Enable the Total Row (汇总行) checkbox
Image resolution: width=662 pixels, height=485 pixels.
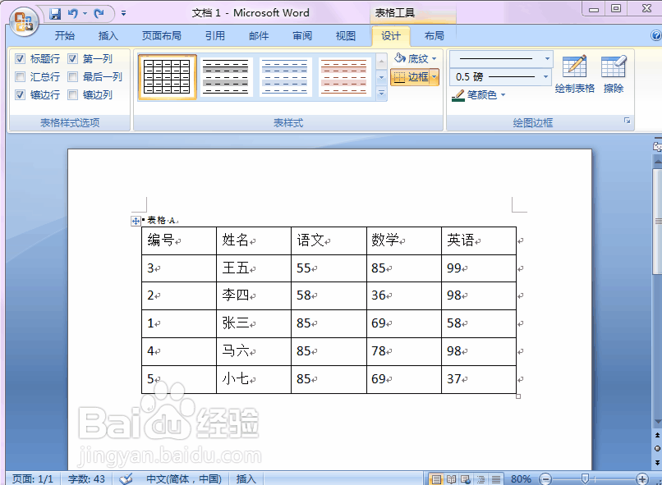19,76
